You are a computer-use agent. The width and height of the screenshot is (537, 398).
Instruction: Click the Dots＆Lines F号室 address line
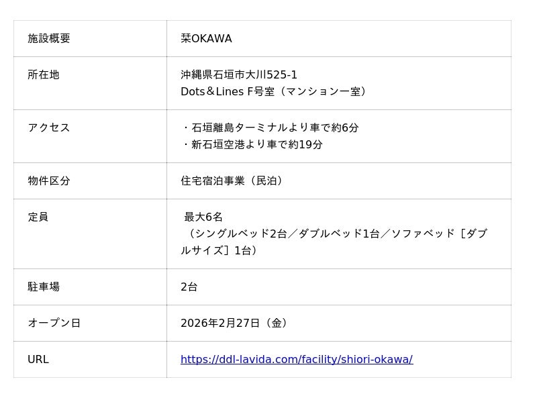pos(274,91)
